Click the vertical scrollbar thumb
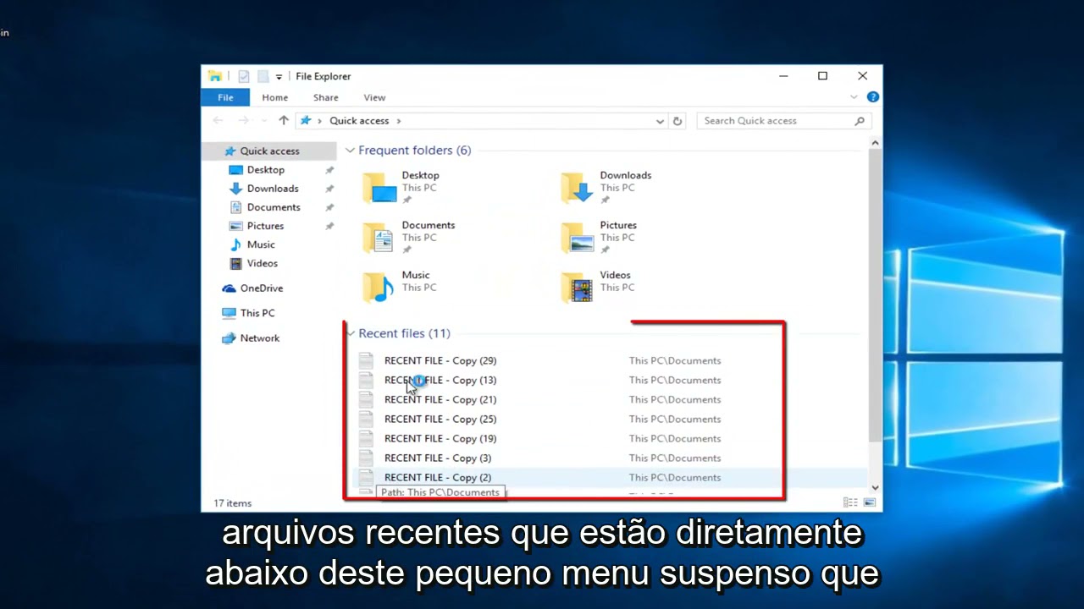1084x609 pixels. [875, 296]
